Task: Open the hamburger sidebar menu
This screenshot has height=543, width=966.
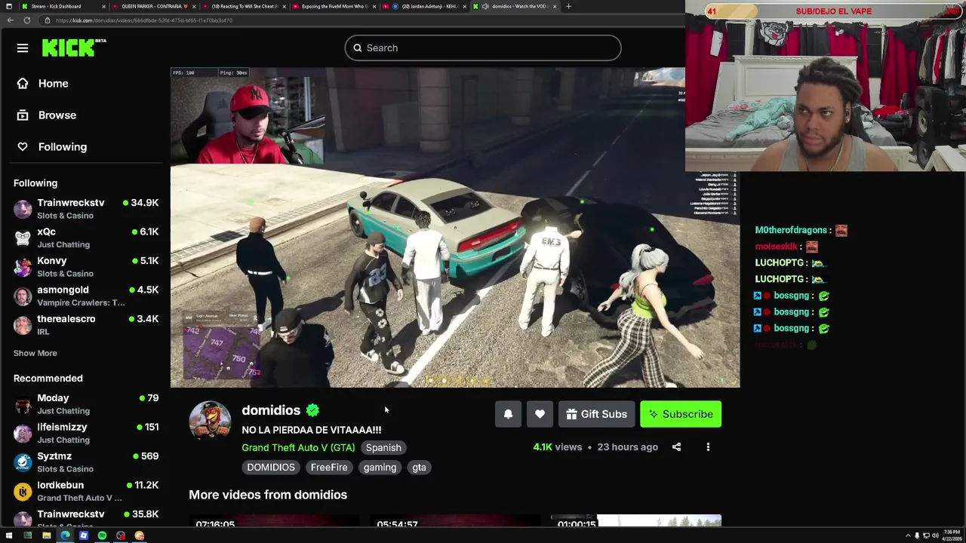Action: [23, 48]
